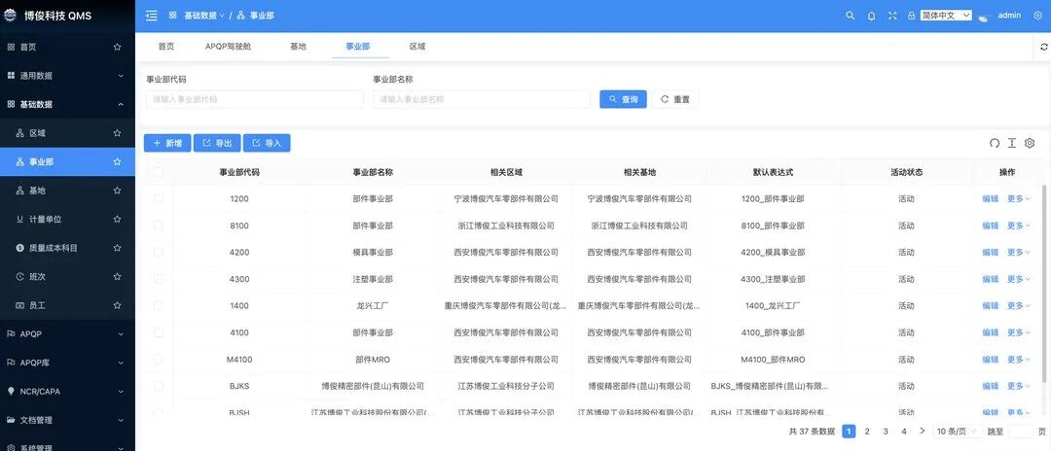The image size is (1051, 451).
Task: Check the row with code 1400
Action: click(159, 306)
